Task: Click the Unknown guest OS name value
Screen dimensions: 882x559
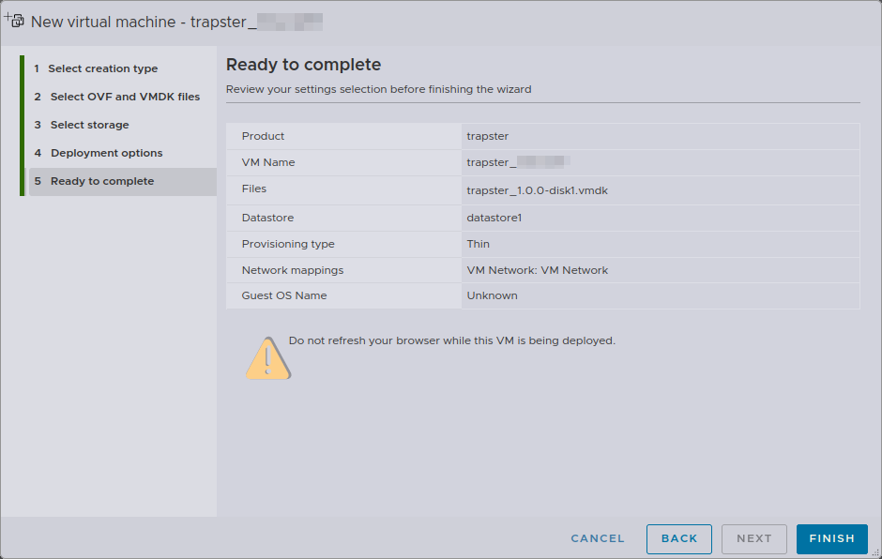Action: pyautogui.click(x=492, y=295)
